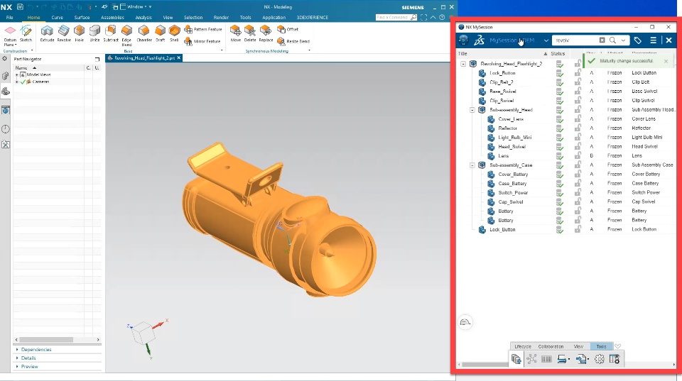Select the Revolve tool
Screen dimensions: 682x381
[63, 33]
